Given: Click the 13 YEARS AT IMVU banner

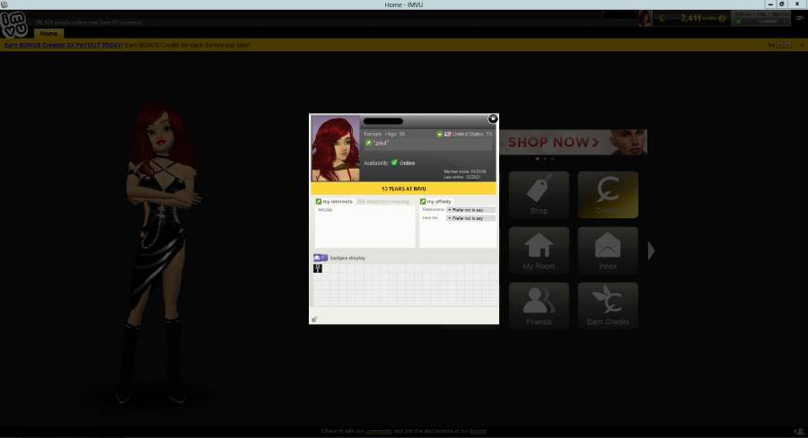Looking at the screenshot, I should click(403, 188).
